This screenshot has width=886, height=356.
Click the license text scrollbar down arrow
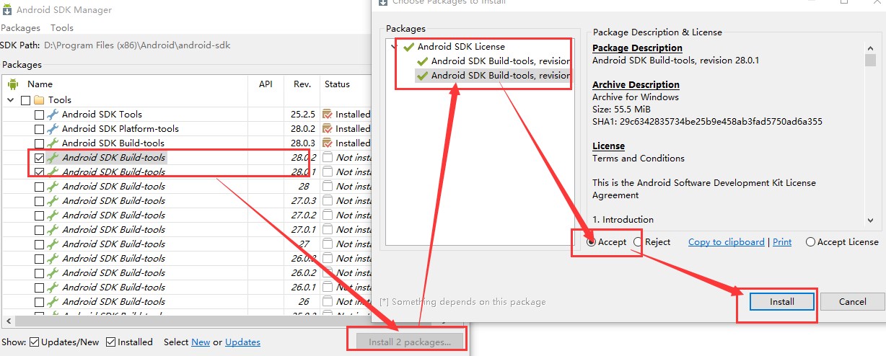[870, 221]
